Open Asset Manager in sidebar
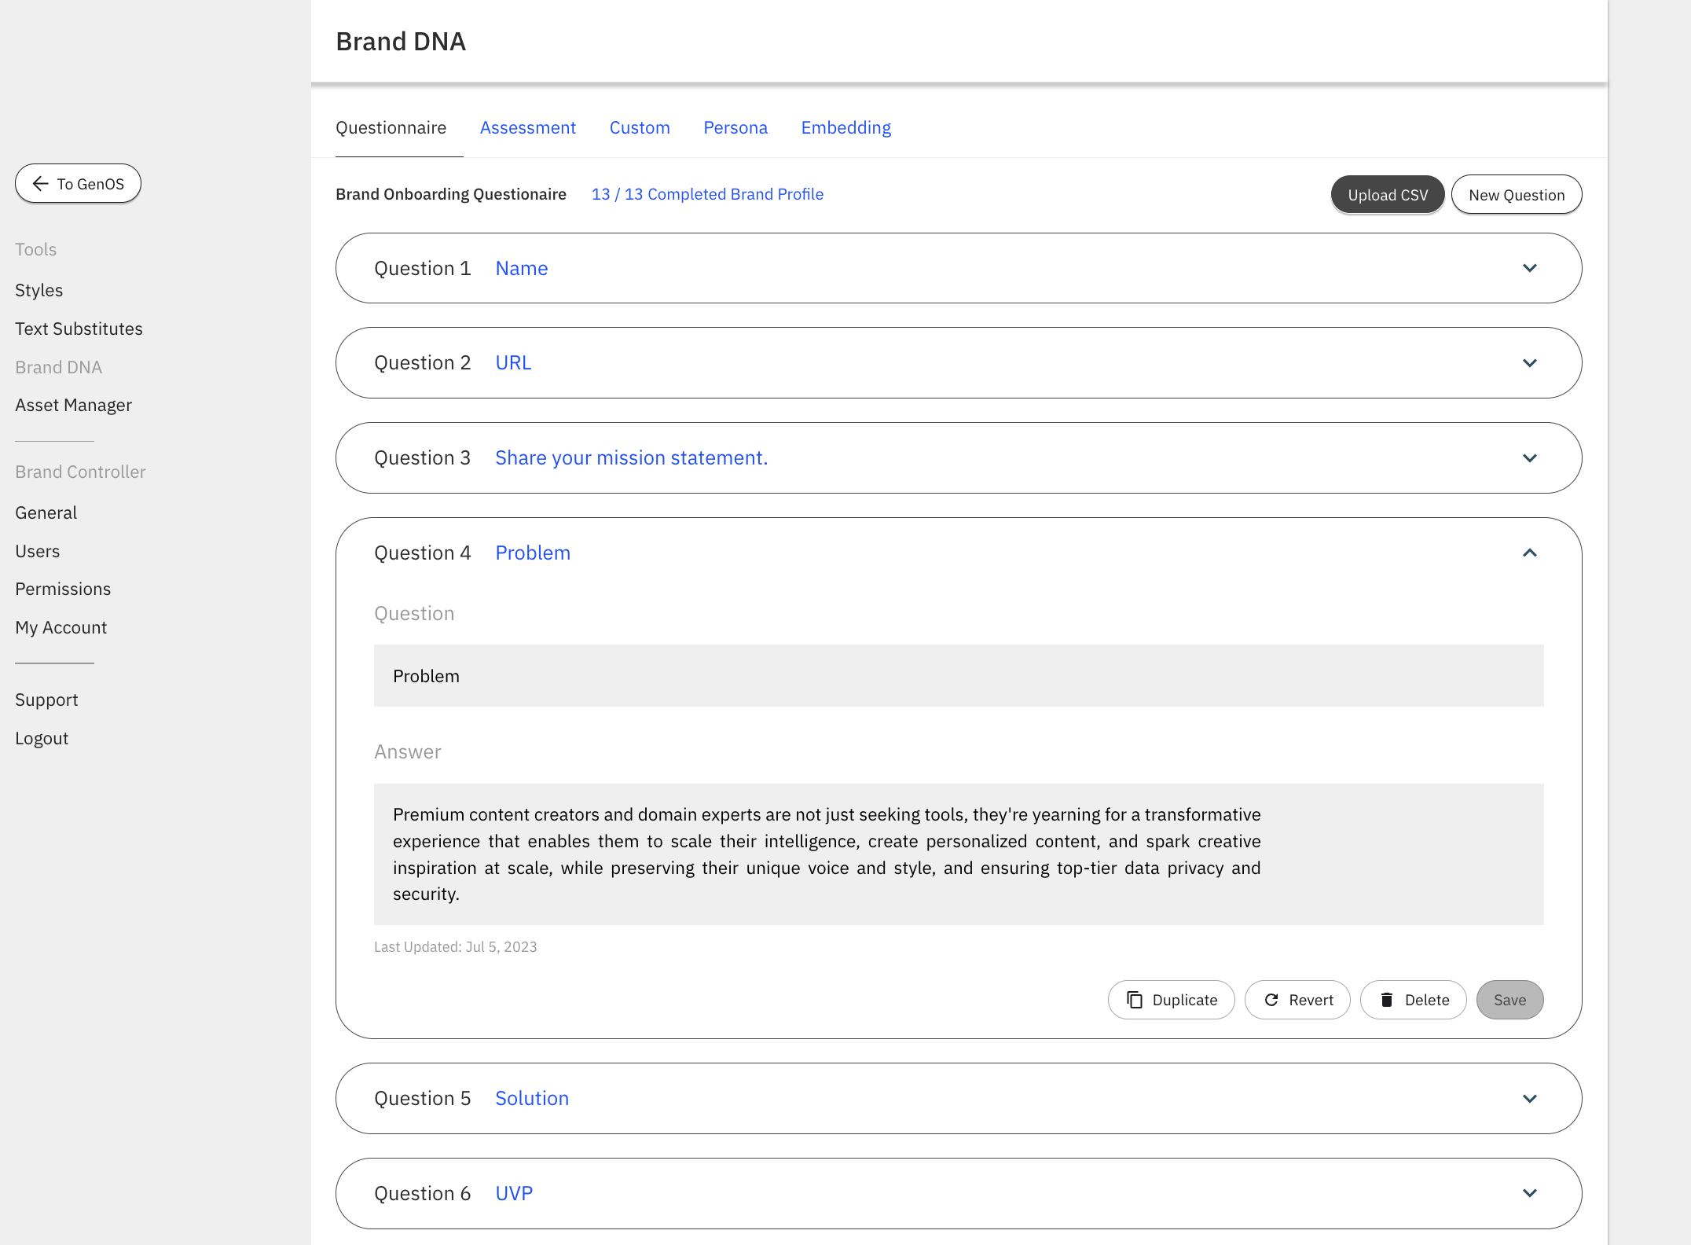 [73, 406]
